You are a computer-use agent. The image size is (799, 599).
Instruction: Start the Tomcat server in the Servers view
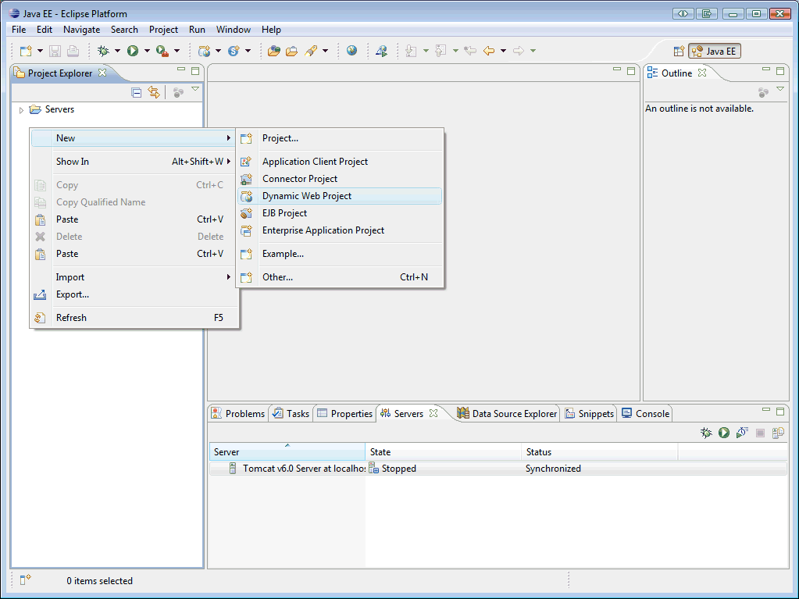point(722,432)
